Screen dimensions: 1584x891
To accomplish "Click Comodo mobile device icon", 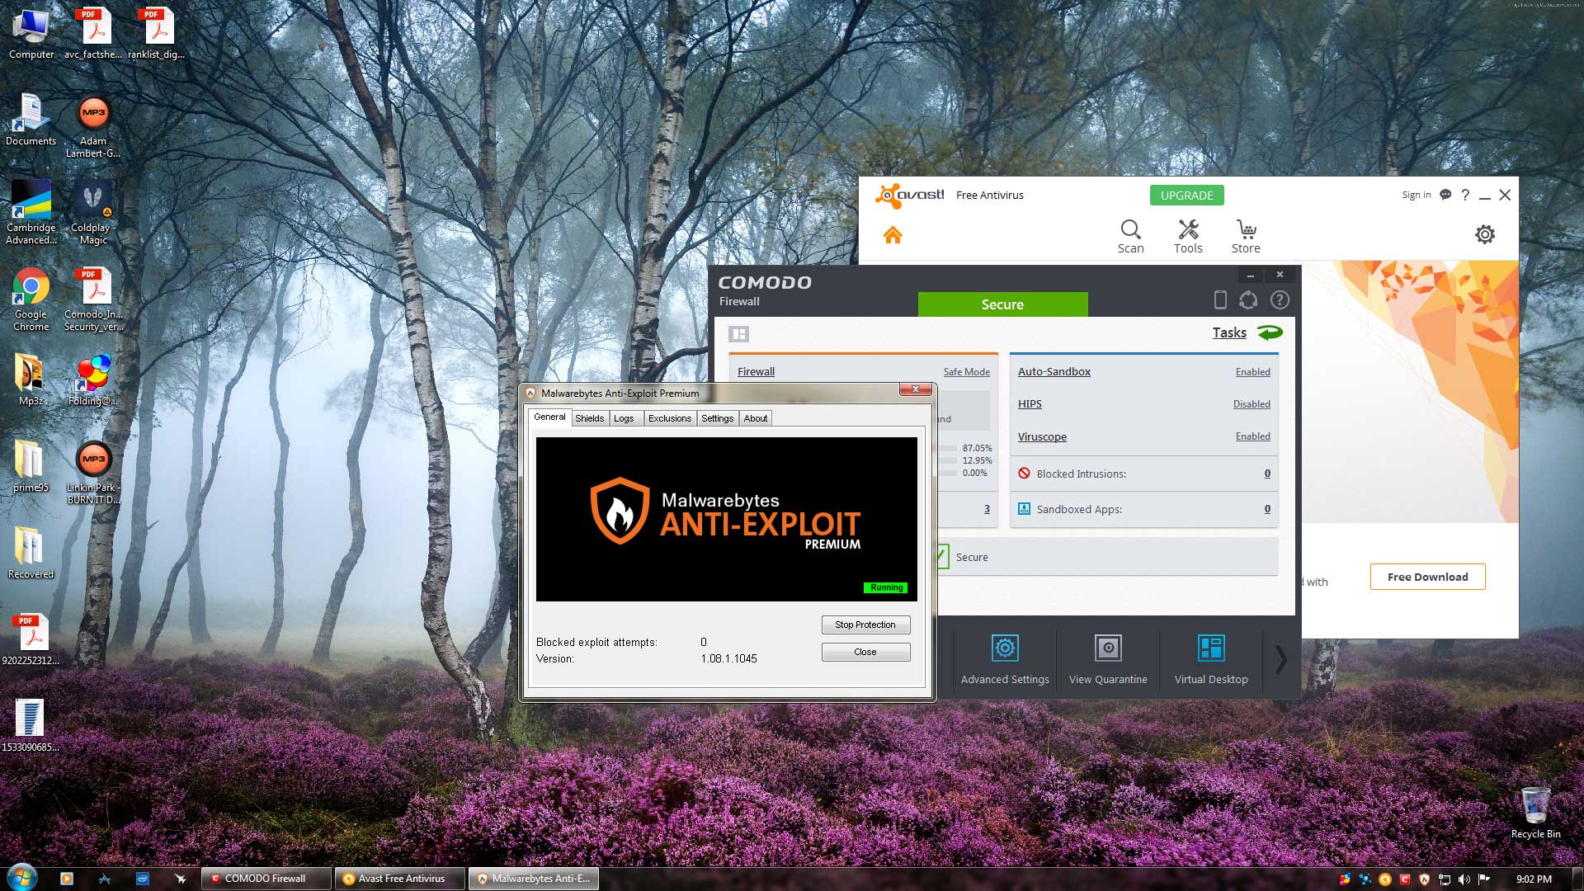I will (x=1219, y=300).
